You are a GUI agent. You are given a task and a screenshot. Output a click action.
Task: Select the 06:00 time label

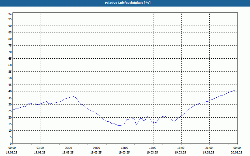pos(69,148)
